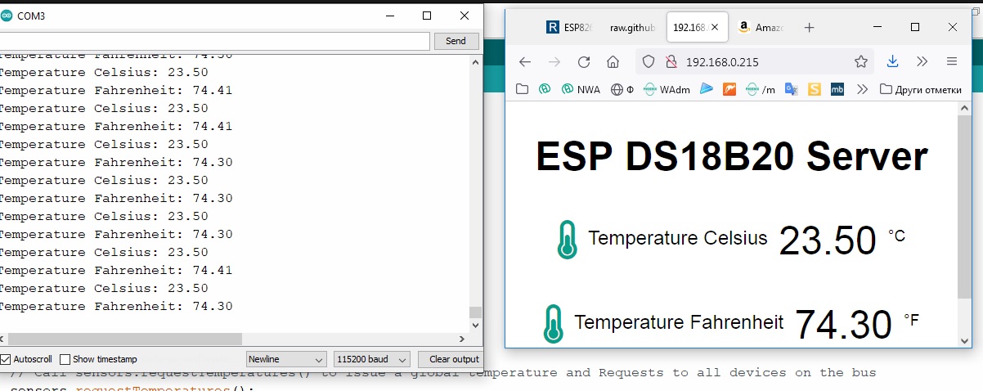This screenshot has width=983, height=391.
Task: Open the Други отметки bookmarks folder
Action: [x=920, y=89]
